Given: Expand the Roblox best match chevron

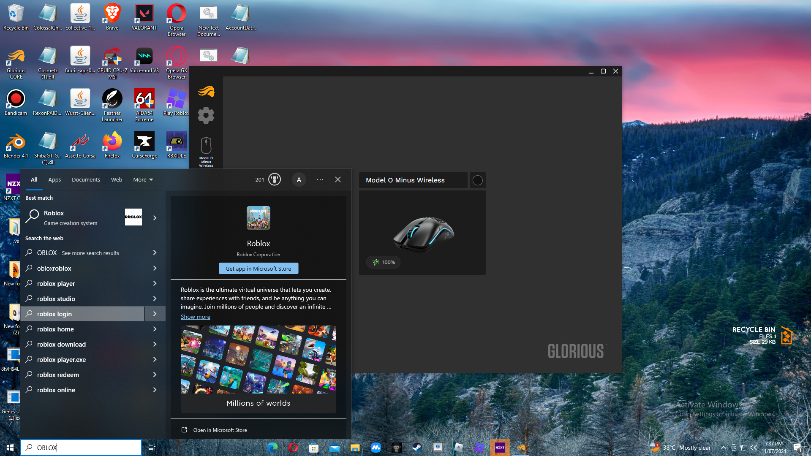Looking at the screenshot, I should [155, 218].
